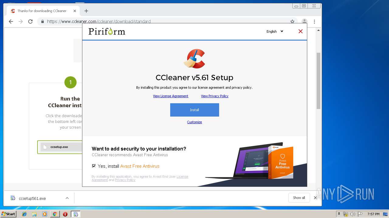Image resolution: width=389 pixels, height=218 pixels.
Task: Open a new Chrome tab
Action: click(86, 11)
